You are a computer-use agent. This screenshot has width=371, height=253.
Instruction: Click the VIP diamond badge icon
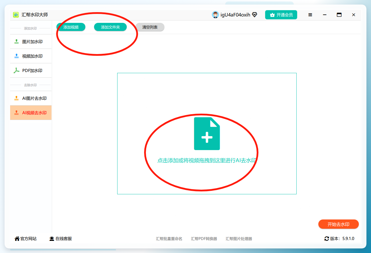[254, 15]
